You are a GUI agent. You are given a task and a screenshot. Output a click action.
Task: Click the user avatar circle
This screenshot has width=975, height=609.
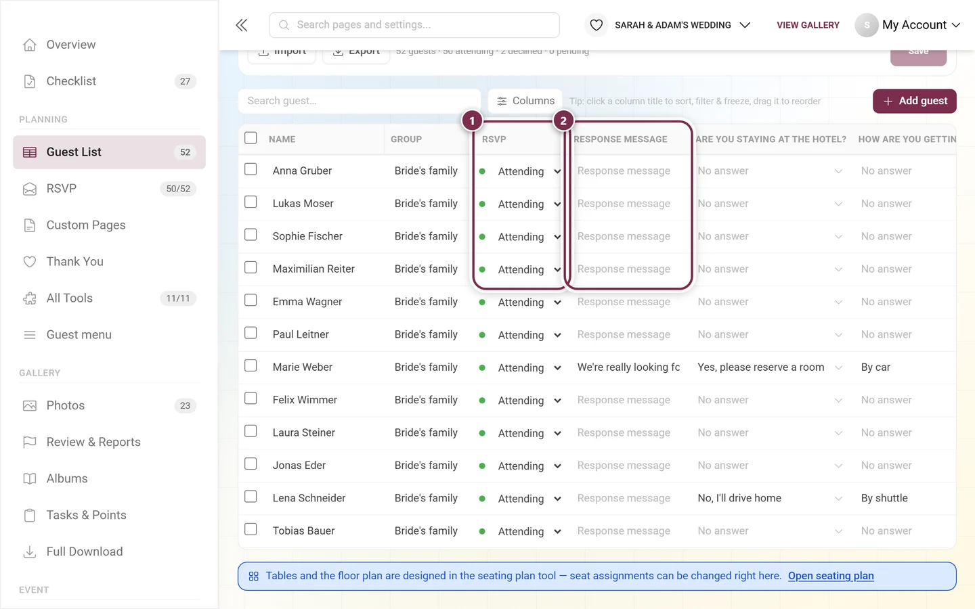tap(867, 25)
